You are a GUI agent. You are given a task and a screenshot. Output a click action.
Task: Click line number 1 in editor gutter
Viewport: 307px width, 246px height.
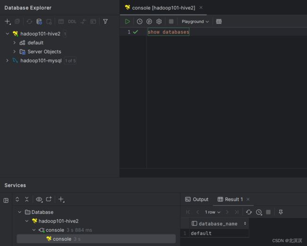[129, 32]
